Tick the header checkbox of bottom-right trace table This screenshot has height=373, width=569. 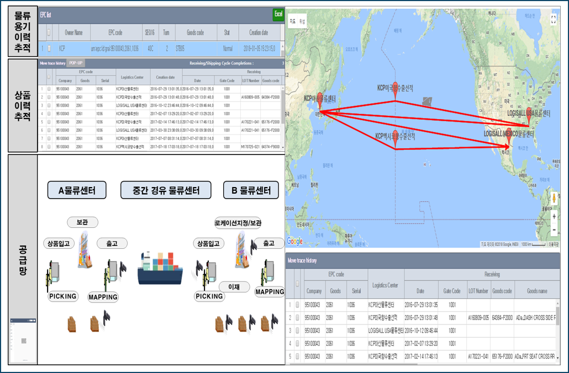point(298,284)
